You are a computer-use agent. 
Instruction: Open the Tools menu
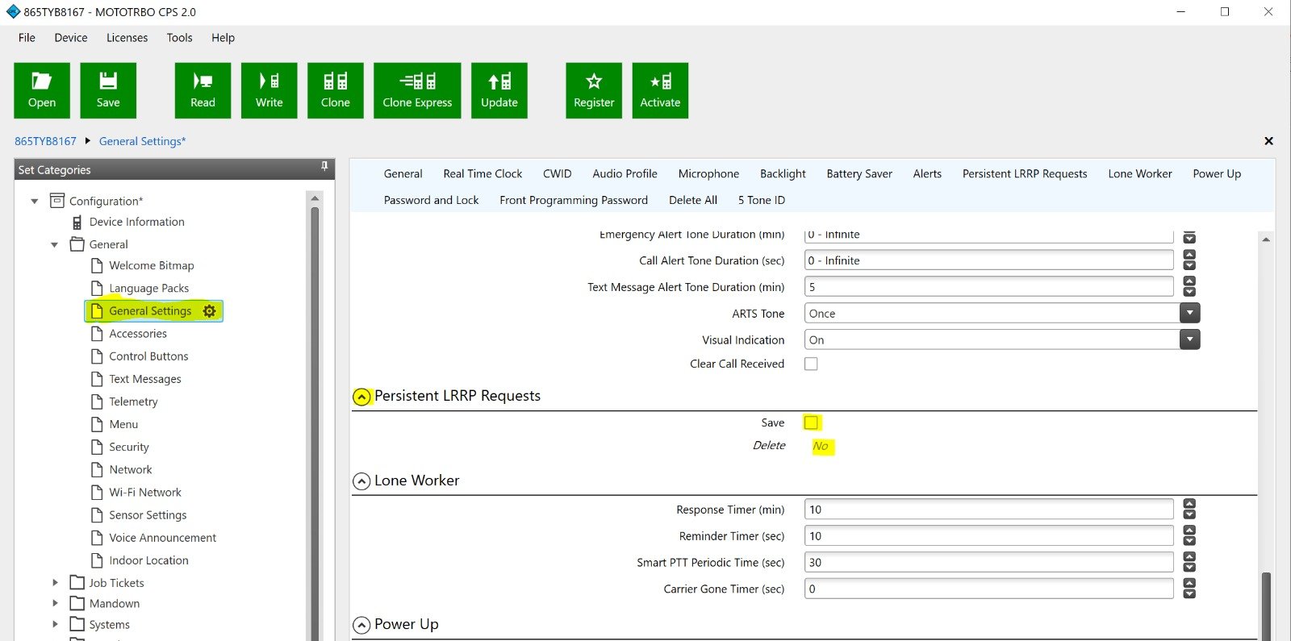coord(179,38)
